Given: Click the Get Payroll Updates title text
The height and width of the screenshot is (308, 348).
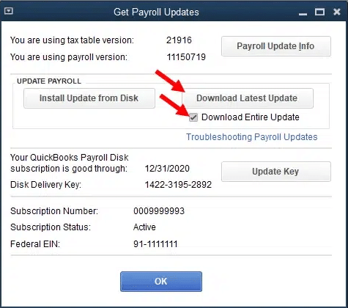Looking at the screenshot, I should [x=156, y=12].
